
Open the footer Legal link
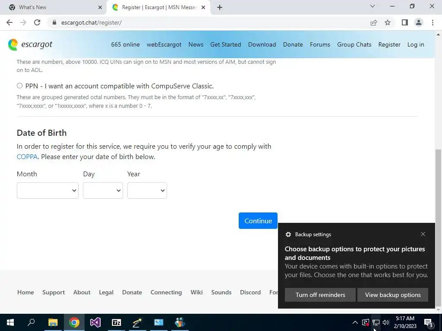[x=106, y=293]
